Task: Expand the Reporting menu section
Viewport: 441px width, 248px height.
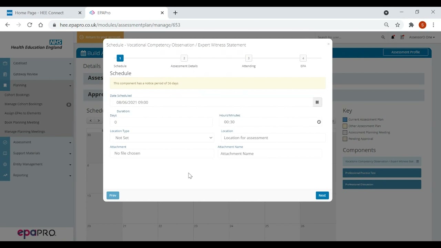Action: 70,176
